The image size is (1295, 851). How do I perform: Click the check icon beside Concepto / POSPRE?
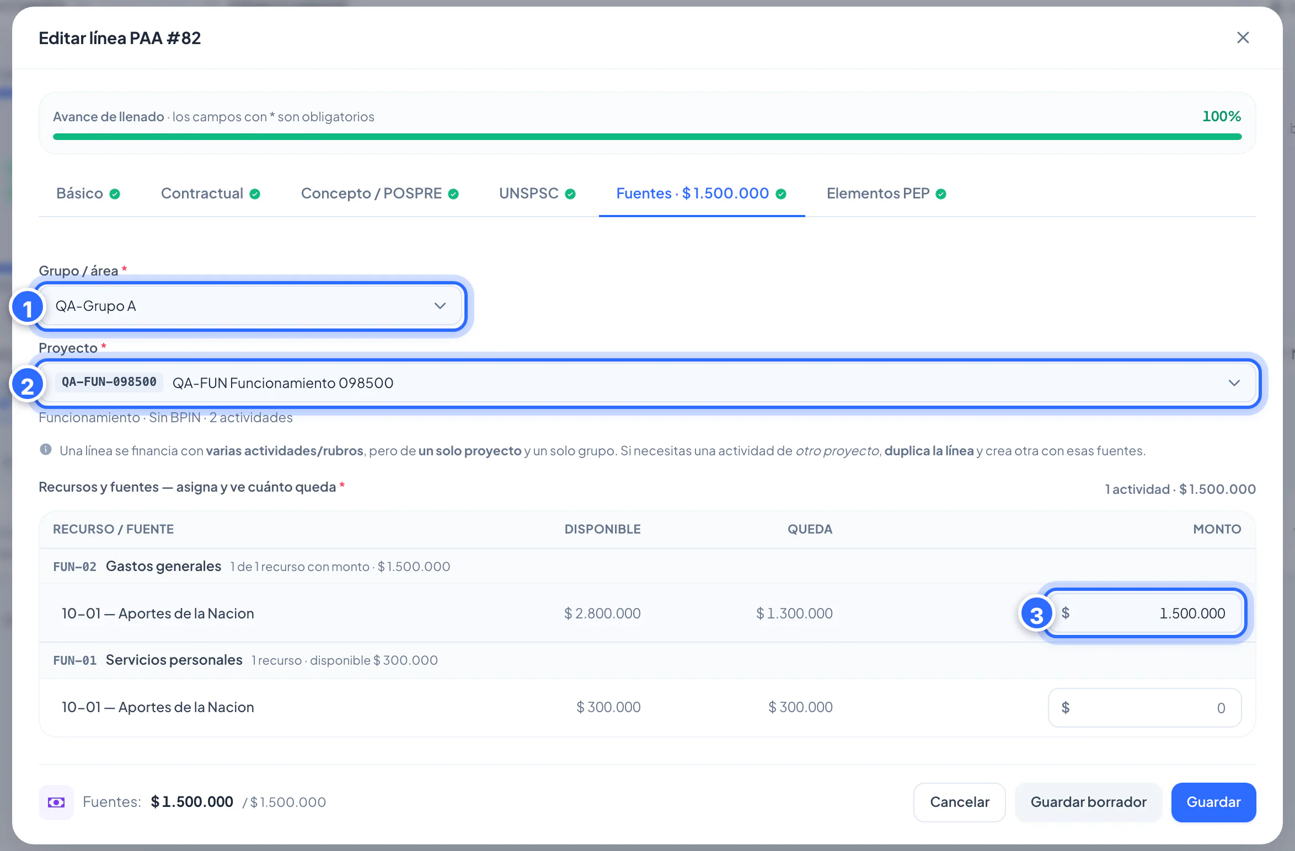453,194
